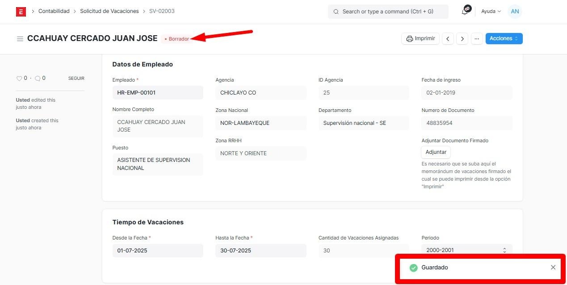Like the document with heart icon
The width and height of the screenshot is (567, 285).
[19, 78]
